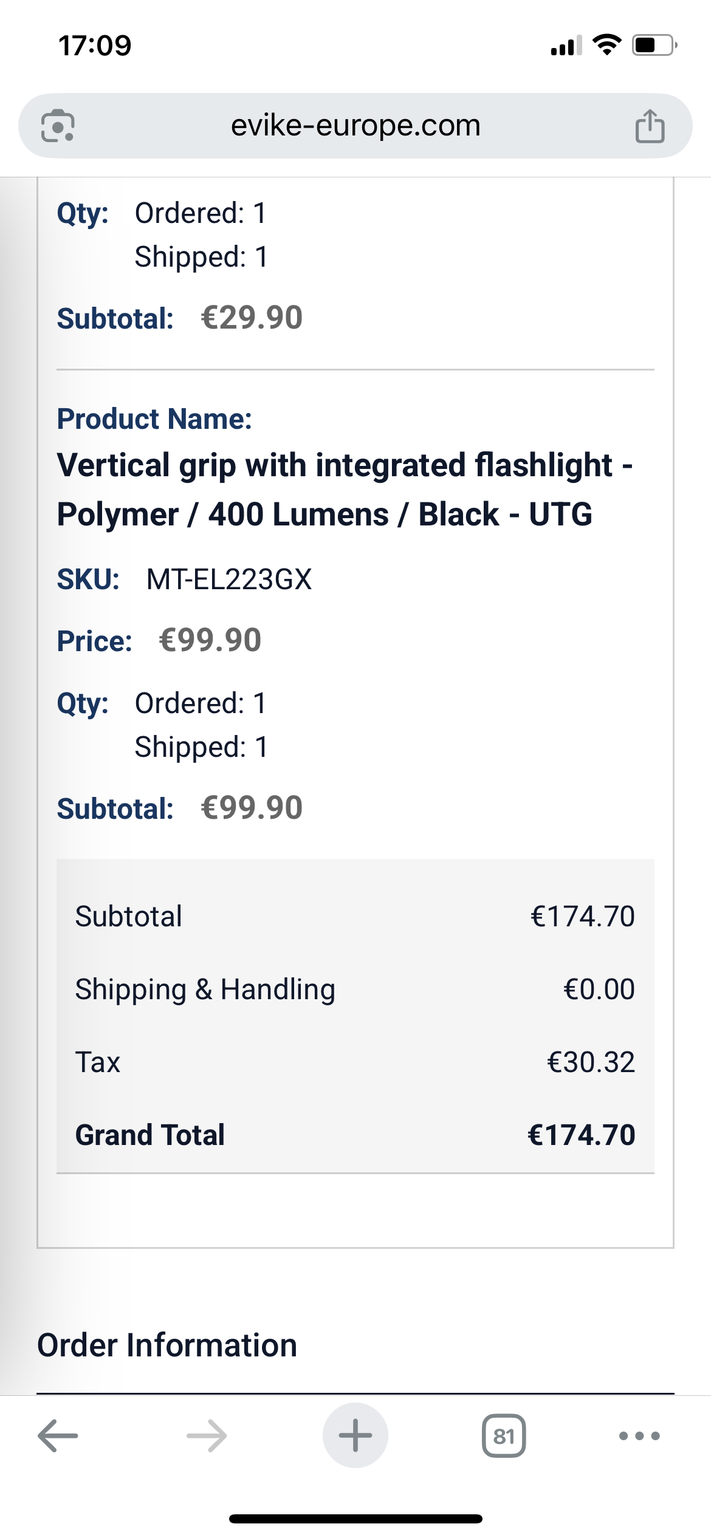Tap the cellular signal bars
The height and width of the screenshot is (1538, 711).
(x=566, y=45)
